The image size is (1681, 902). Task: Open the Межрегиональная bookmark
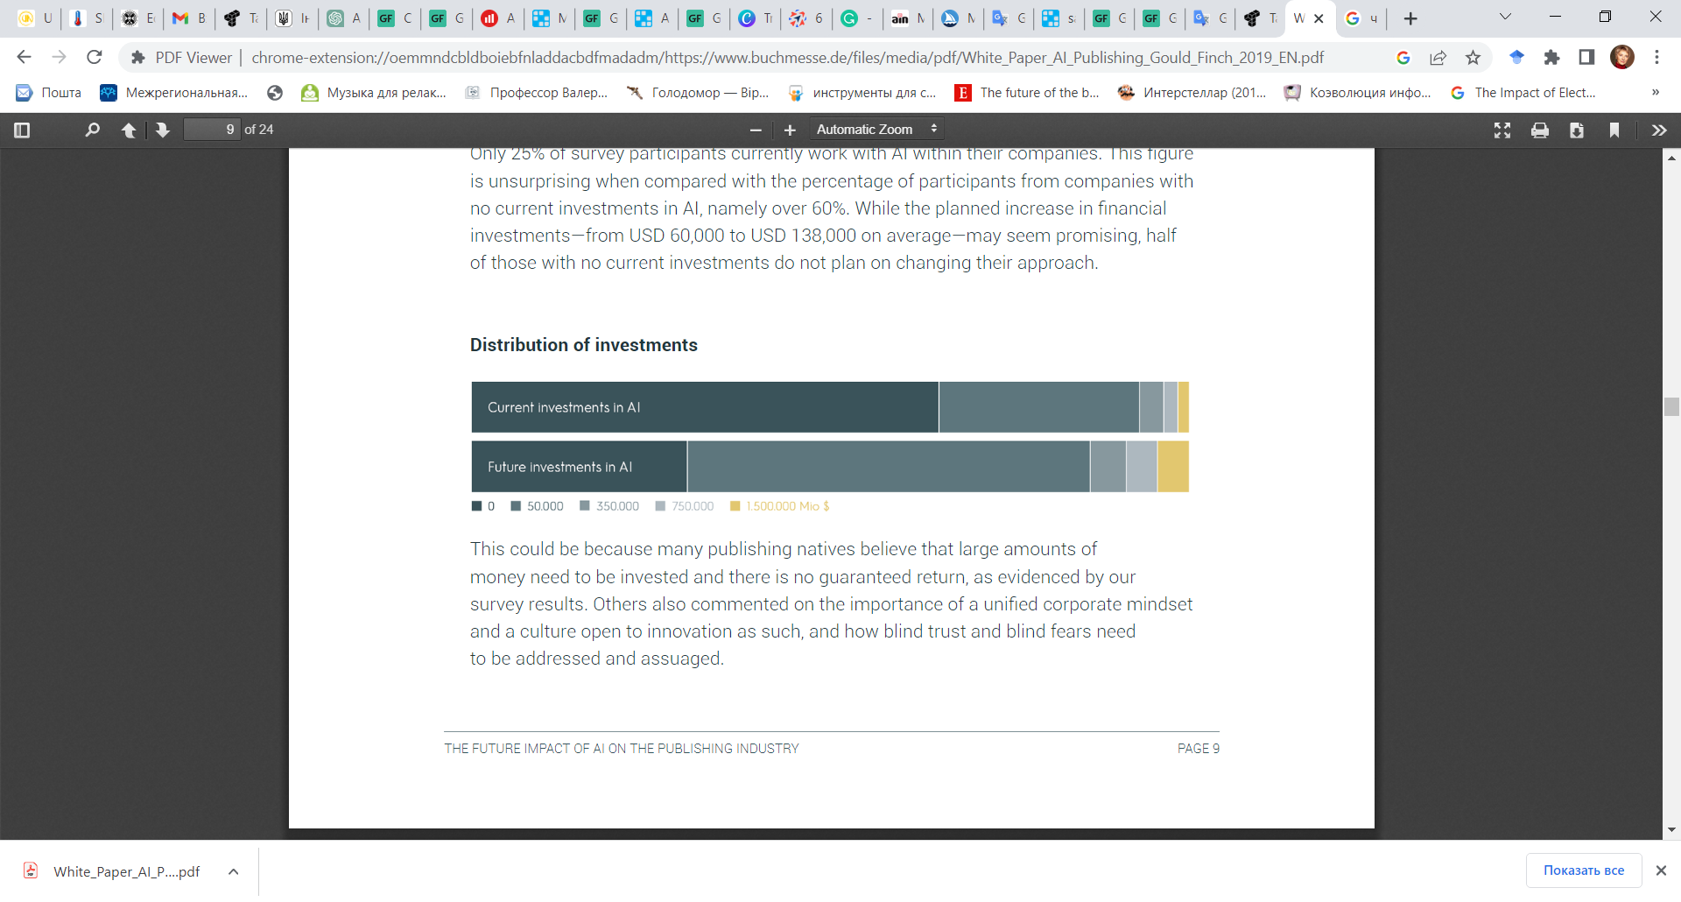click(174, 93)
